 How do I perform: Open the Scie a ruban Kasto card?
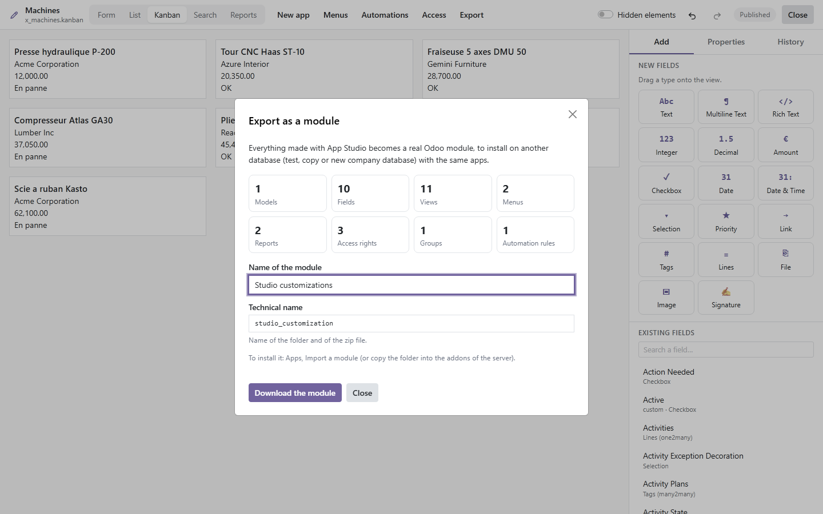[107, 206]
